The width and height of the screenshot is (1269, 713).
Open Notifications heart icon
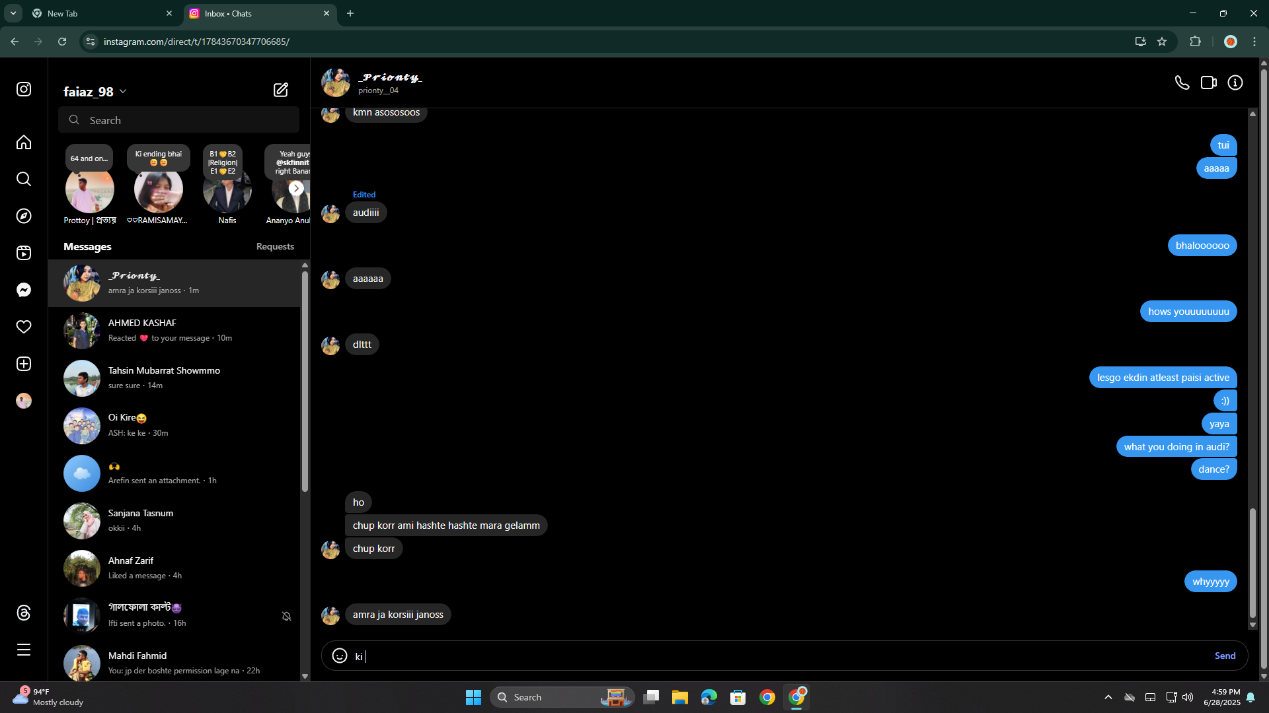click(x=24, y=327)
